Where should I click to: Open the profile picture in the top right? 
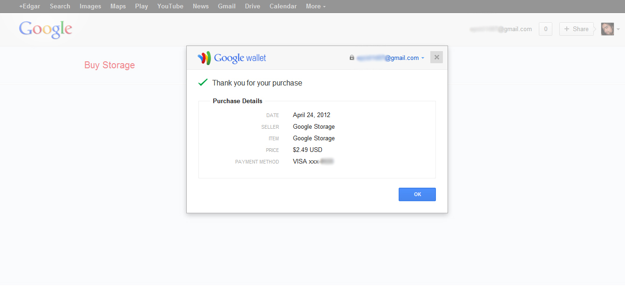point(607,29)
